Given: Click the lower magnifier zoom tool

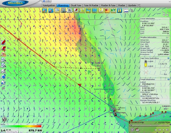Looking at the screenshot, I should pyautogui.click(x=3, y=65).
